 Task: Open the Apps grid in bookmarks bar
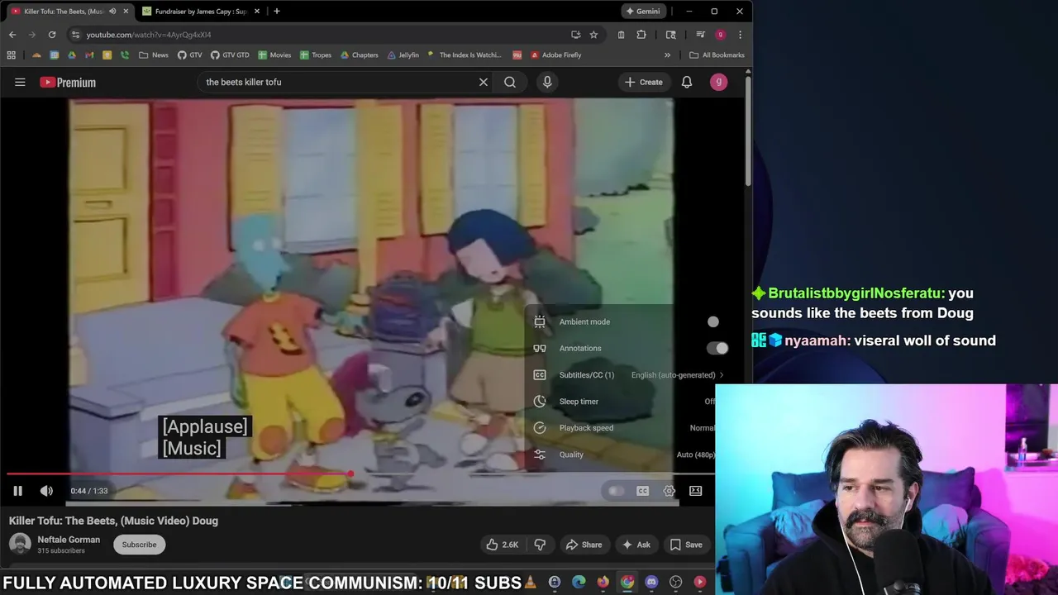[12, 55]
